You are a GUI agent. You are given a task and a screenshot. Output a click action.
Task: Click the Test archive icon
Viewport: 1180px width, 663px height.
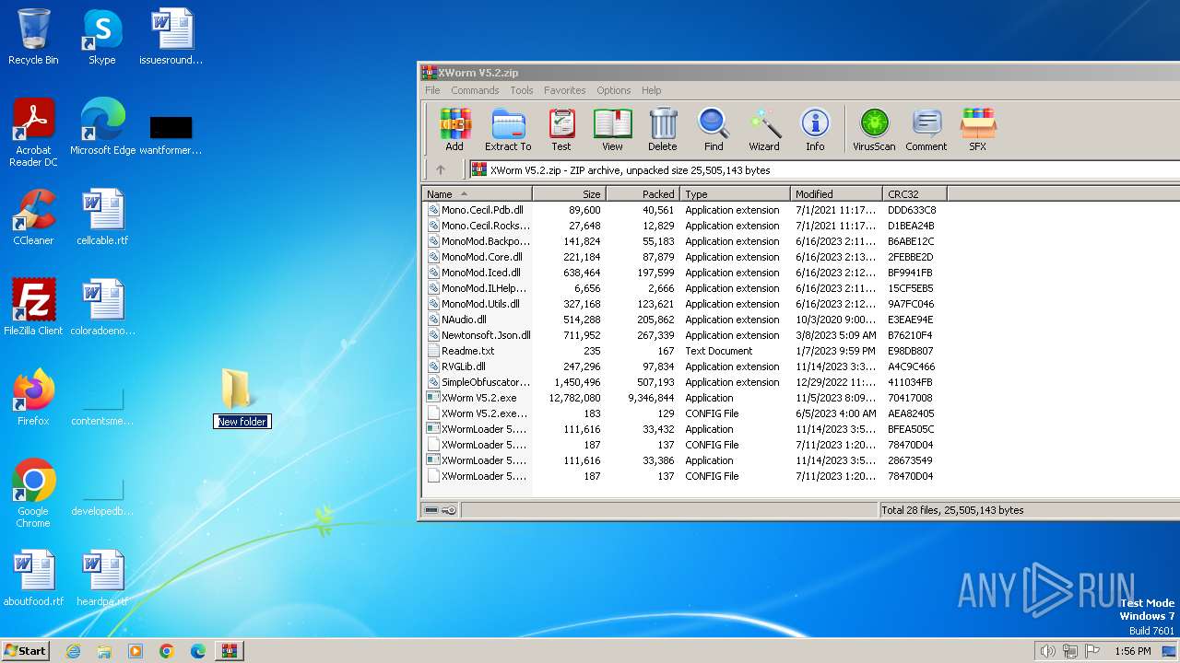561,129
